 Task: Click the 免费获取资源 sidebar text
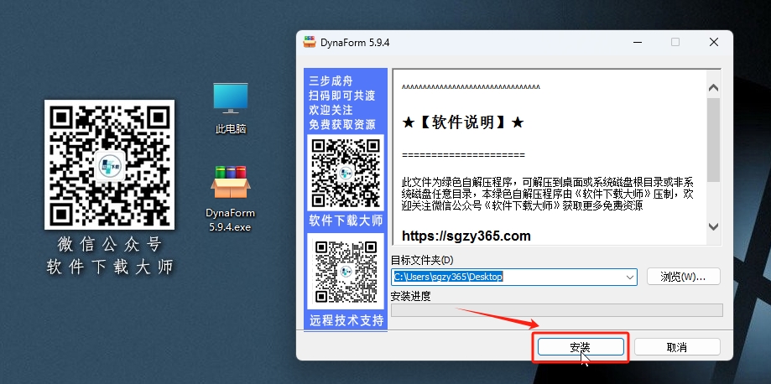[342, 124]
